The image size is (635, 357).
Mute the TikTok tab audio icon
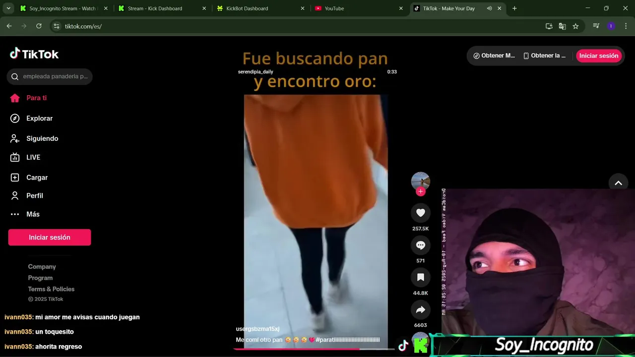(x=489, y=8)
